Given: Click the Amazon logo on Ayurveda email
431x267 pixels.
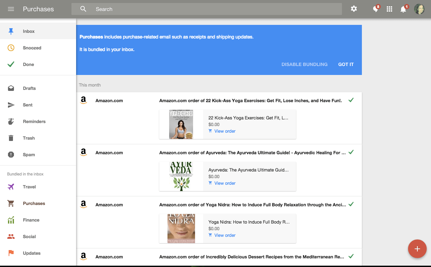Looking at the screenshot, I should click(83, 153).
